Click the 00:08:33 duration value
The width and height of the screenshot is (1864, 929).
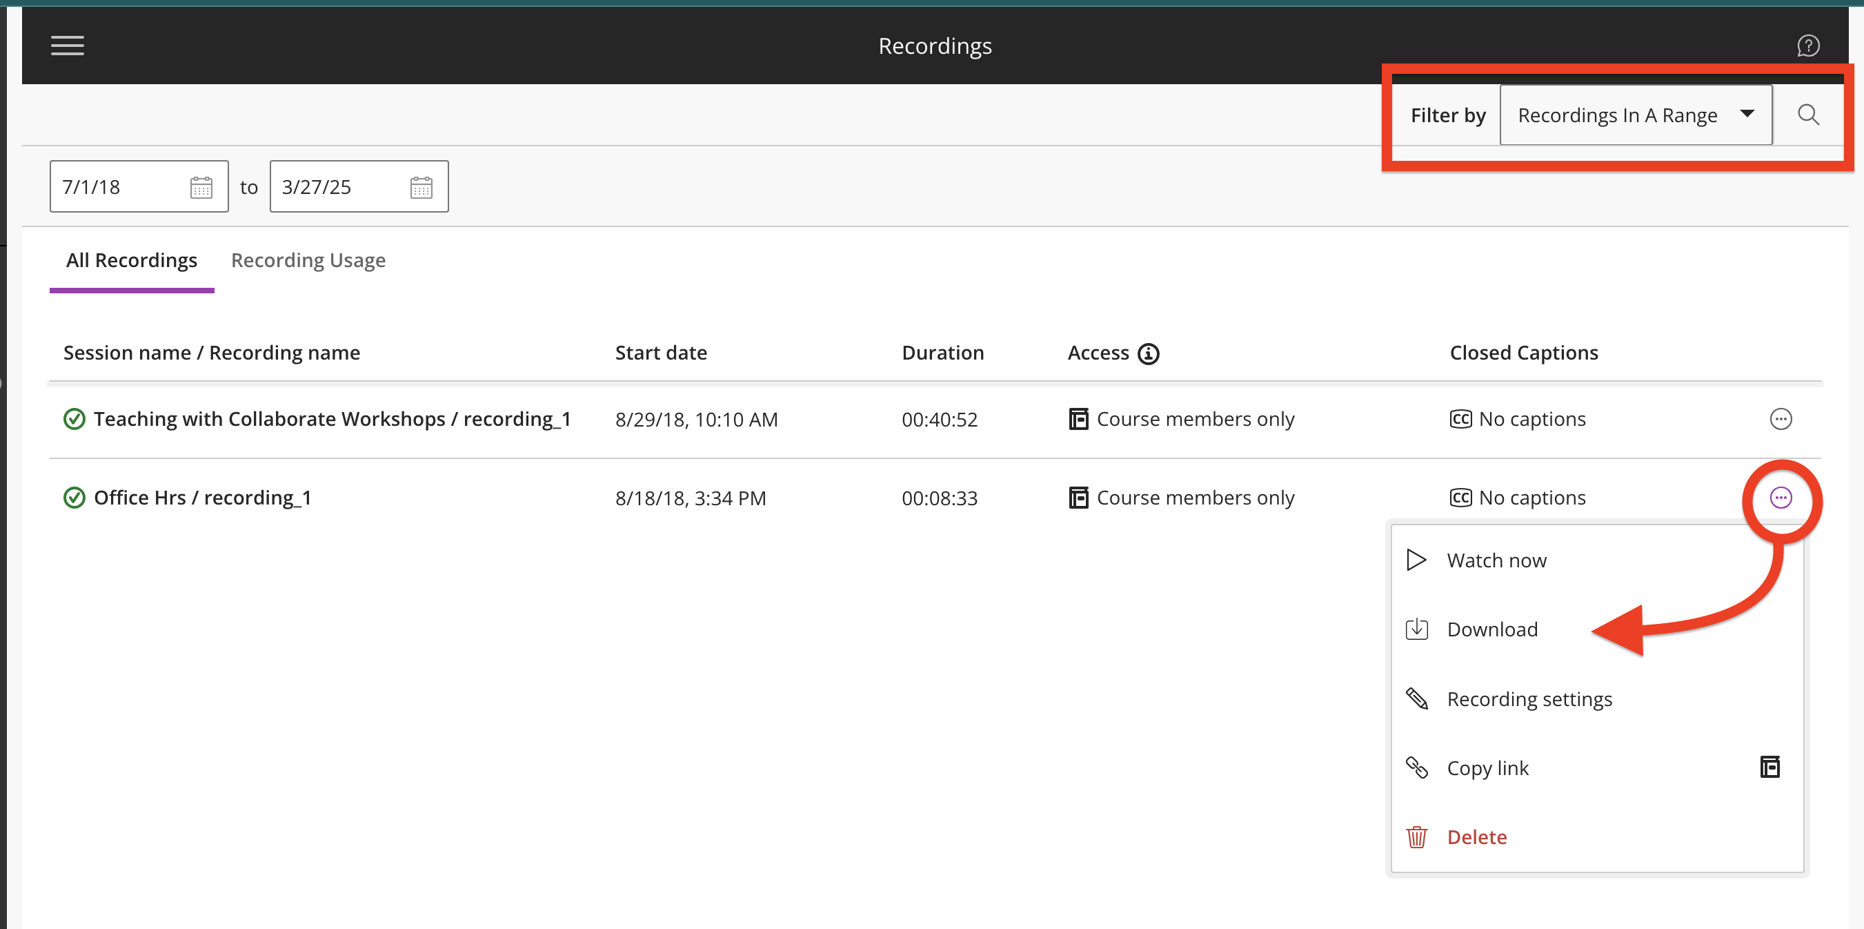point(939,498)
